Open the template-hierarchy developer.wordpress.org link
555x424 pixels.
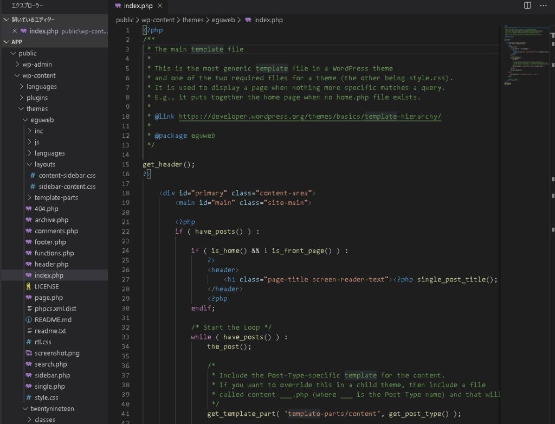pos(309,117)
